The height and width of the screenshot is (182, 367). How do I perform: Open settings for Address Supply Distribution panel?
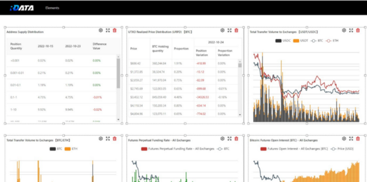pyautogui.click(x=100, y=30)
